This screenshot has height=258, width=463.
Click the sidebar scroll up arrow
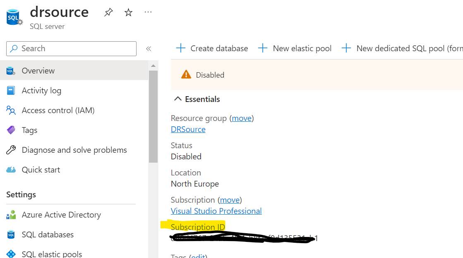pos(153,66)
